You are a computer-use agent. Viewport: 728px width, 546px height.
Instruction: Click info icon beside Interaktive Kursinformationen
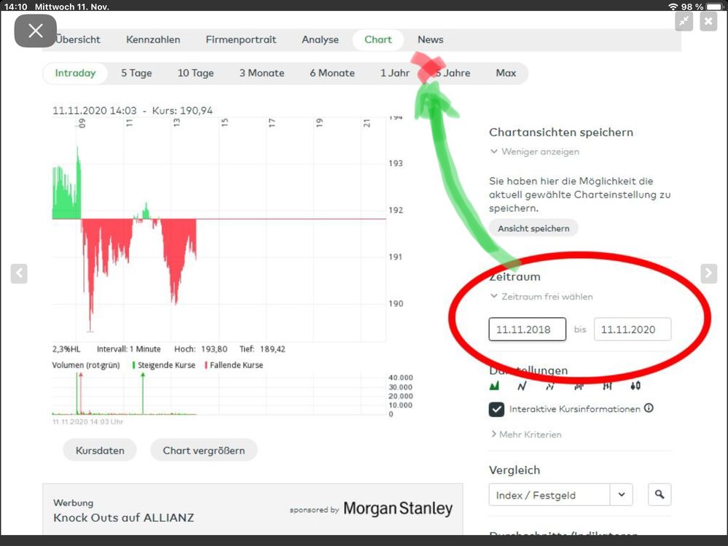pyautogui.click(x=649, y=409)
